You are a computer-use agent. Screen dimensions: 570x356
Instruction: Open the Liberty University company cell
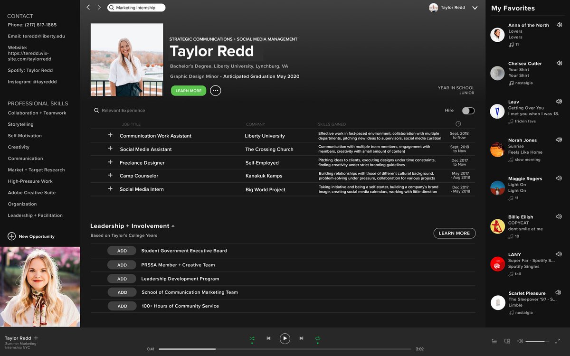(265, 136)
